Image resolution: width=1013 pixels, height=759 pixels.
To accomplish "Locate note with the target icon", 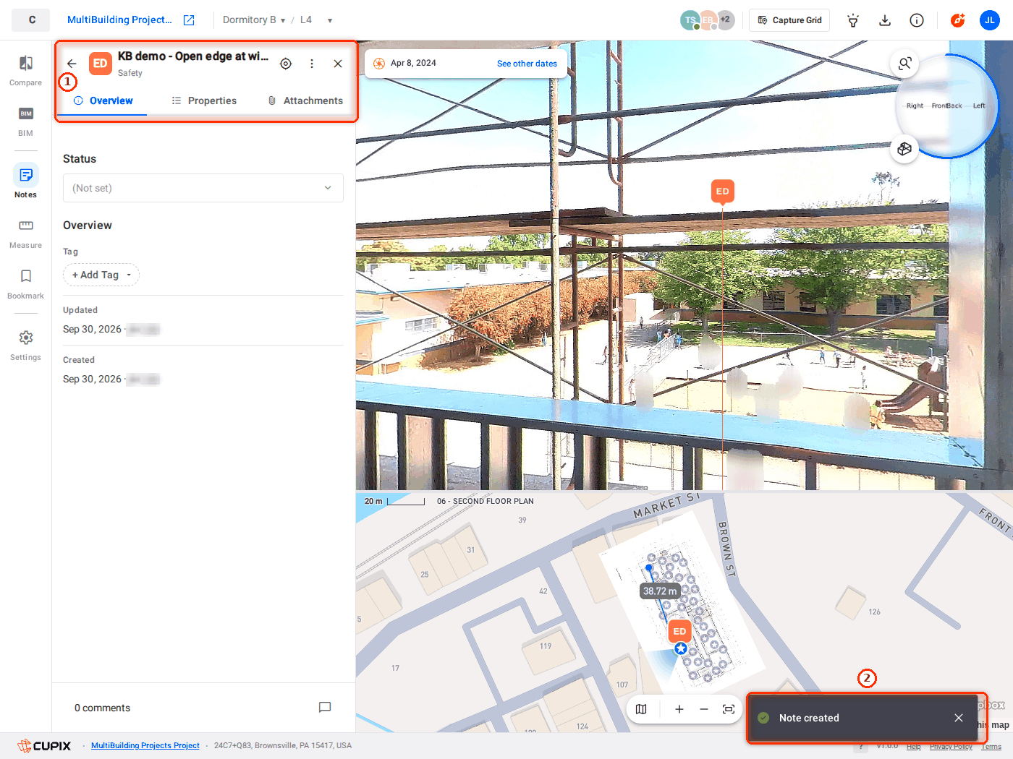I will tap(286, 64).
